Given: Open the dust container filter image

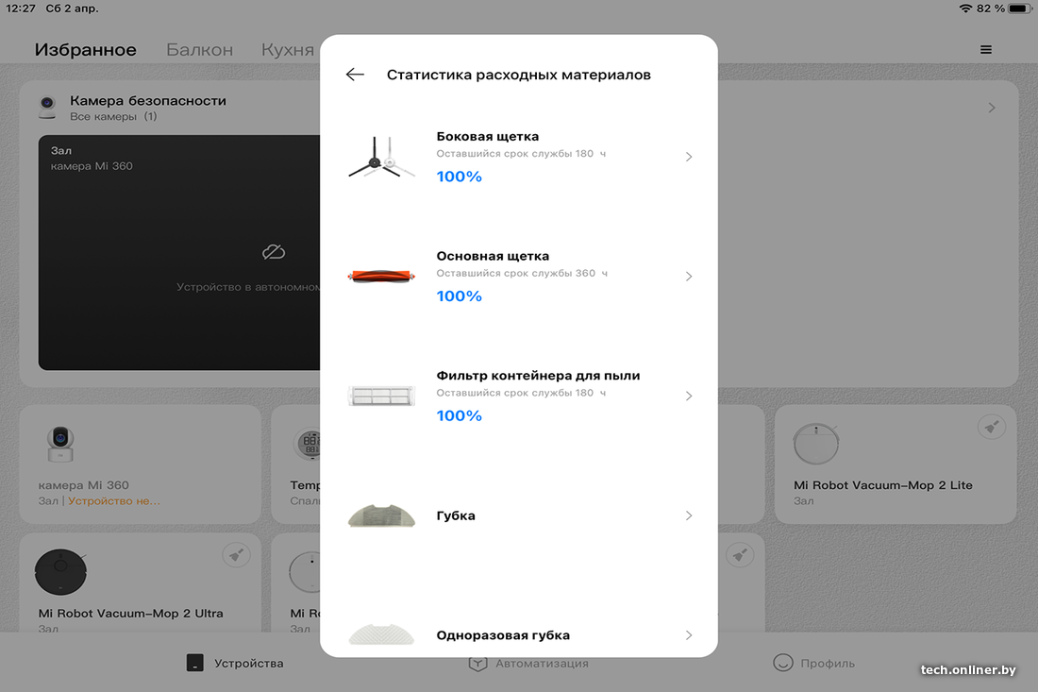Looking at the screenshot, I should pos(381,396).
